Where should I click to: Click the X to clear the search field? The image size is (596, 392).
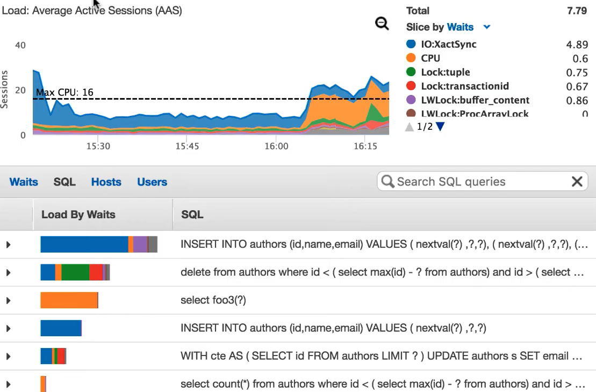[x=577, y=181]
